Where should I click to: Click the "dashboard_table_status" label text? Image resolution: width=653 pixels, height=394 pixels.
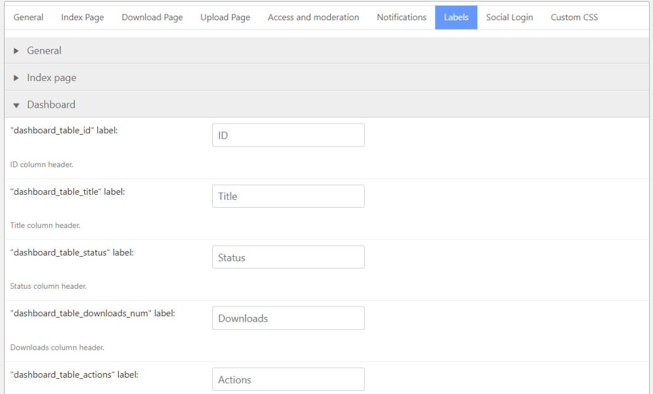coord(72,252)
